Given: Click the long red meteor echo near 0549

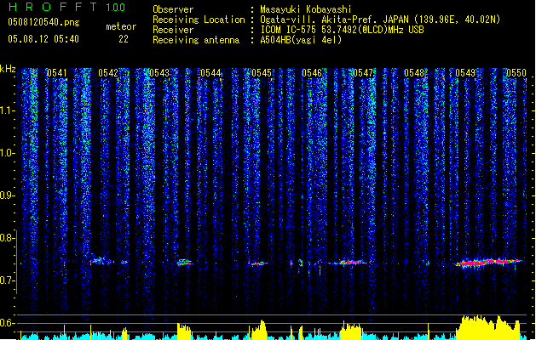Looking at the screenshot, I should 488,263.
